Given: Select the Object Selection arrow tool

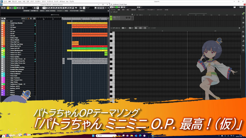Looking at the screenshot, I should pos(44,8).
